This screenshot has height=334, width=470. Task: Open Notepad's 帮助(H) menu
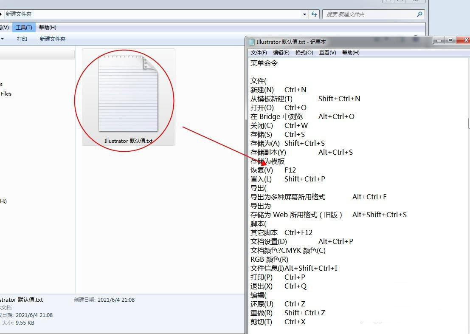351,53
